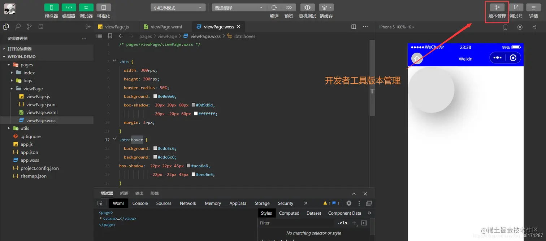Open devtools settings gear
Viewport: 546px width, 241px height.
(x=349, y=203)
